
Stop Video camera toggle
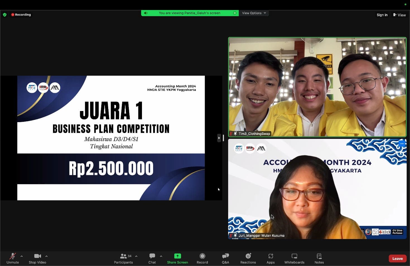pyautogui.click(x=37, y=258)
